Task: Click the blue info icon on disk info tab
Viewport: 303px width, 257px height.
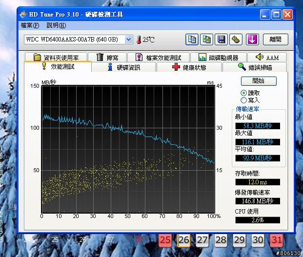Action: (x=110, y=67)
